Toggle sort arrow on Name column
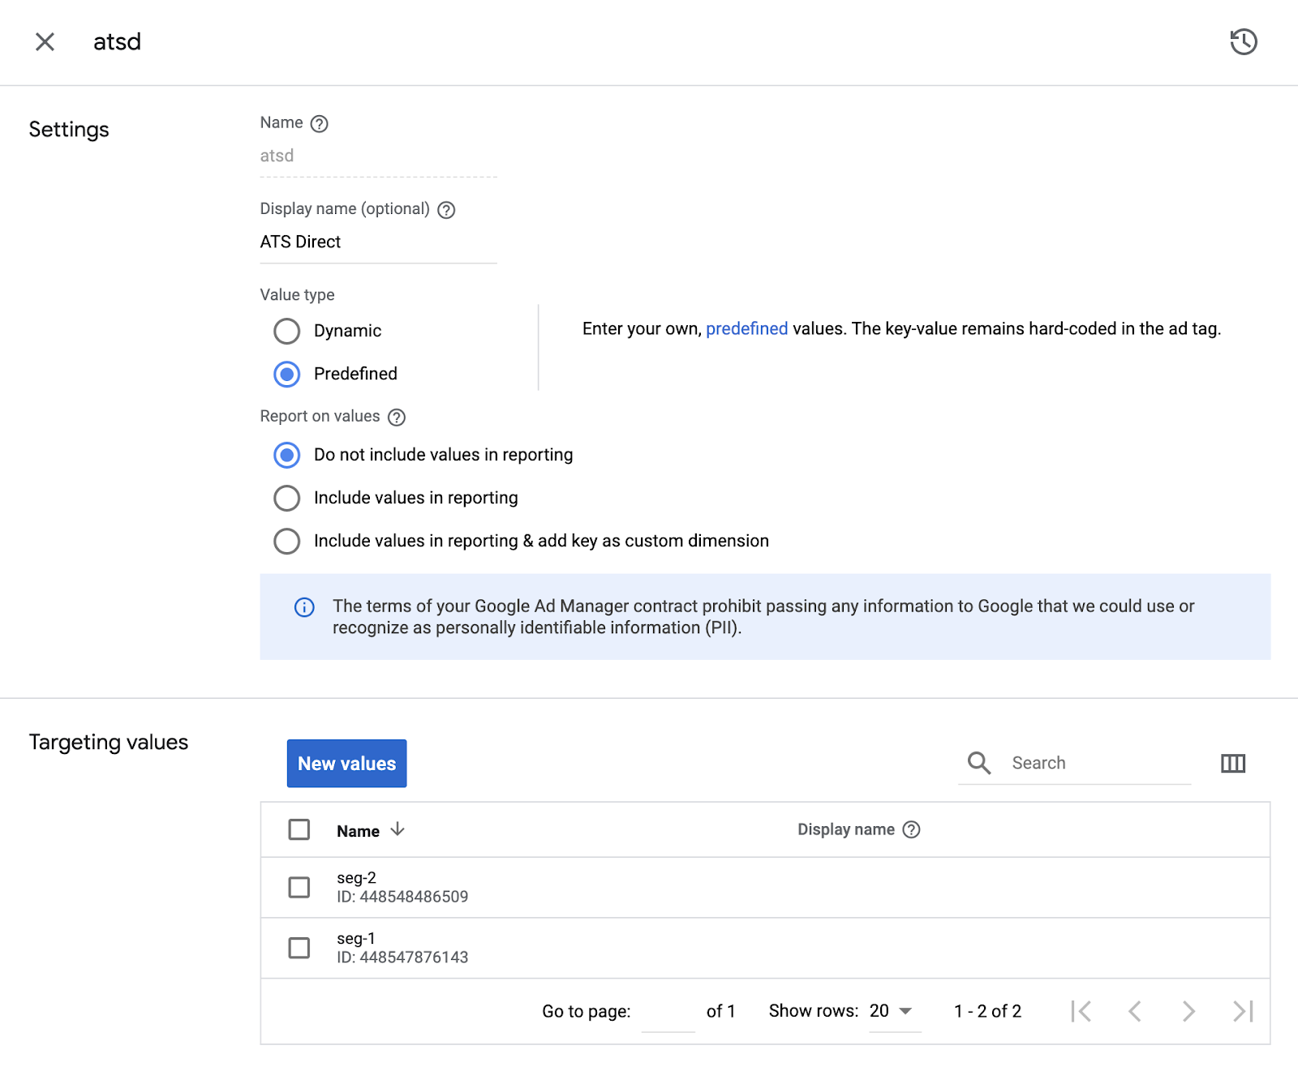1298x1084 pixels. click(x=398, y=829)
